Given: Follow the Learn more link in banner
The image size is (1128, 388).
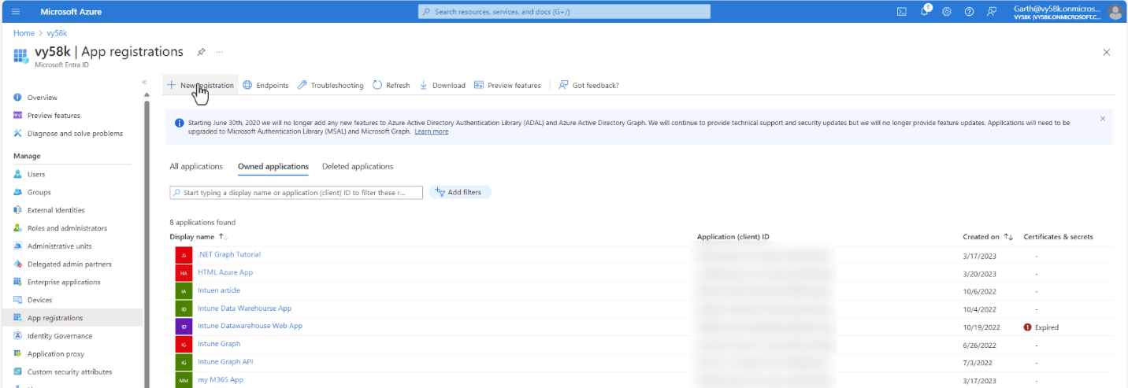Looking at the screenshot, I should pos(432,131).
